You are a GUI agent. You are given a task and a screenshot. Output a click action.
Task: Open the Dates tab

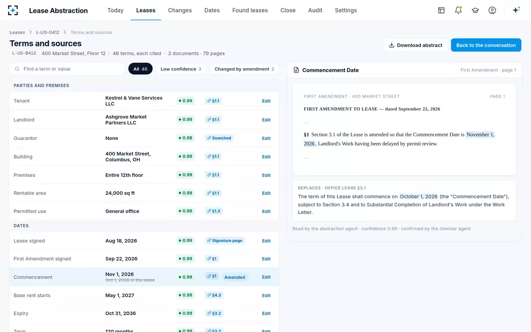(x=212, y=10)
